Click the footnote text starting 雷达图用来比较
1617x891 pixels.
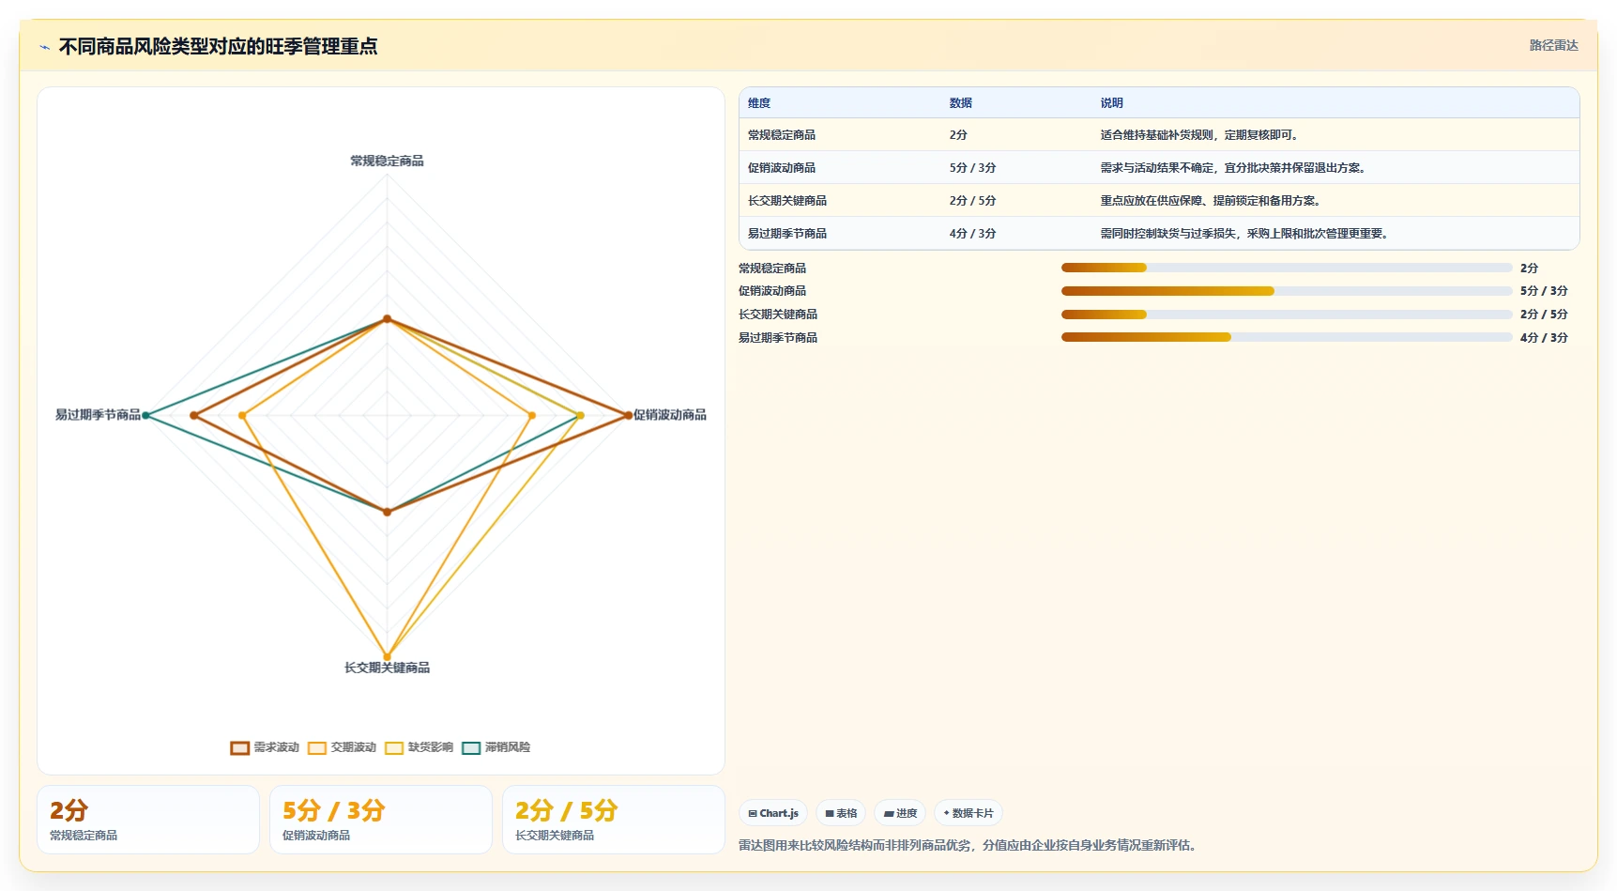coord(969,845)
